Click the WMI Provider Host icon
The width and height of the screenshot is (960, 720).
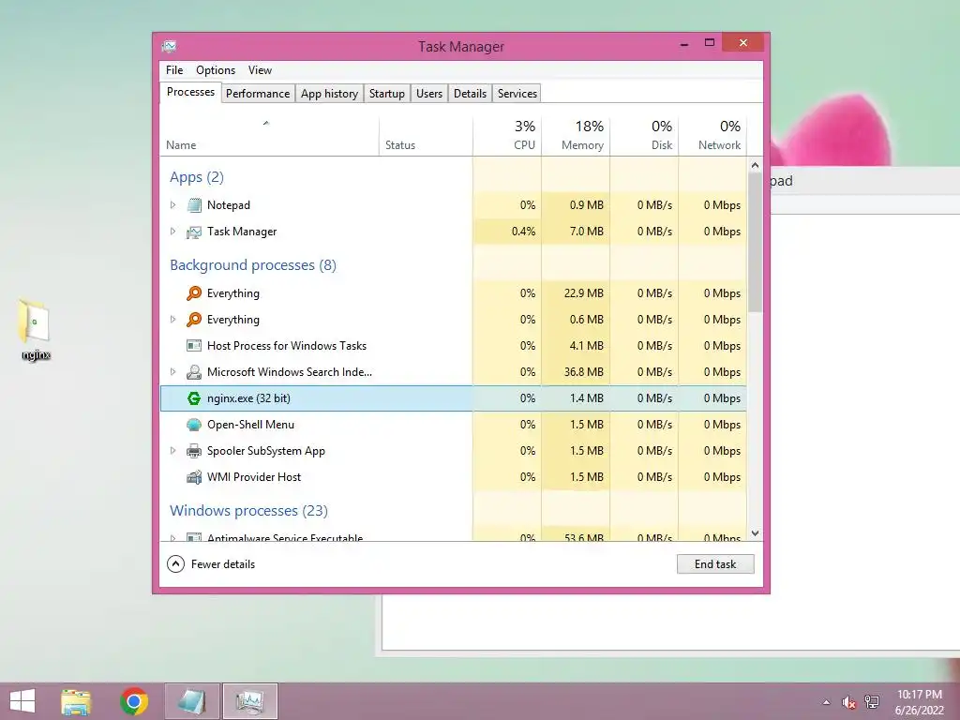pos(194,477)
